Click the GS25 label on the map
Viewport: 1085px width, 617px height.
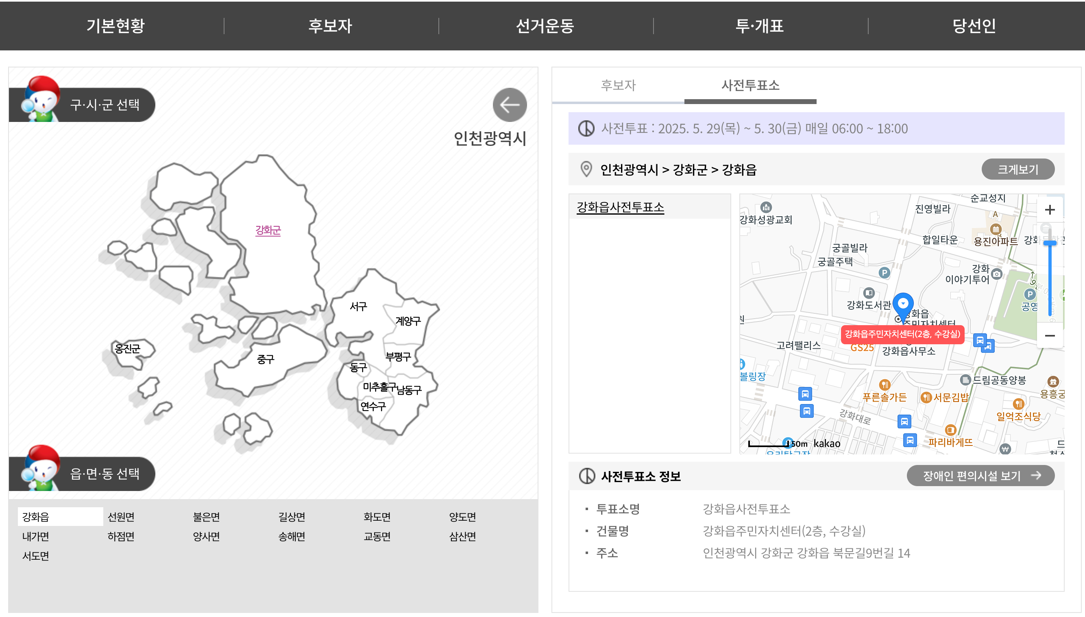862,348
